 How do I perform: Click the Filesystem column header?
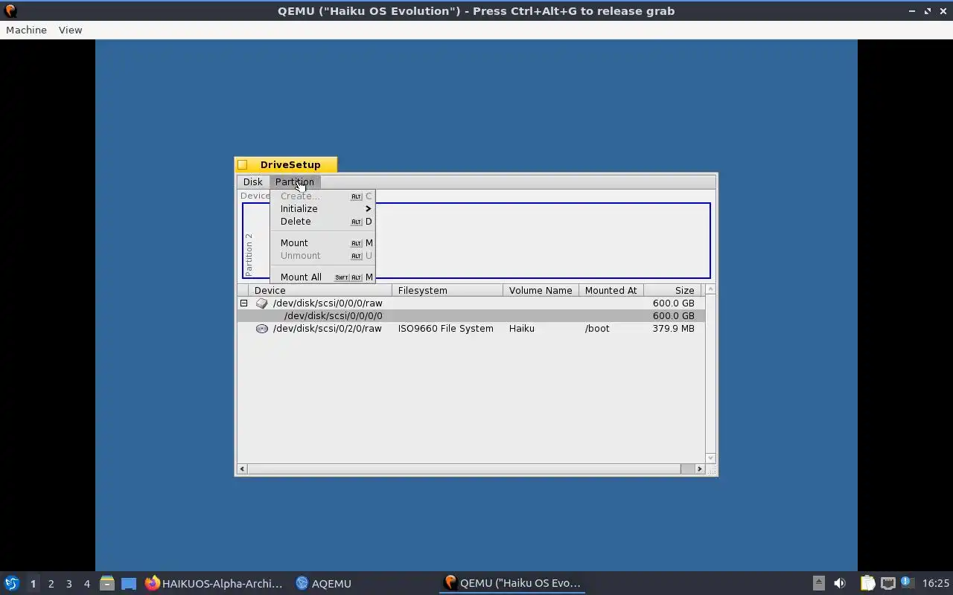click(447, 290)
